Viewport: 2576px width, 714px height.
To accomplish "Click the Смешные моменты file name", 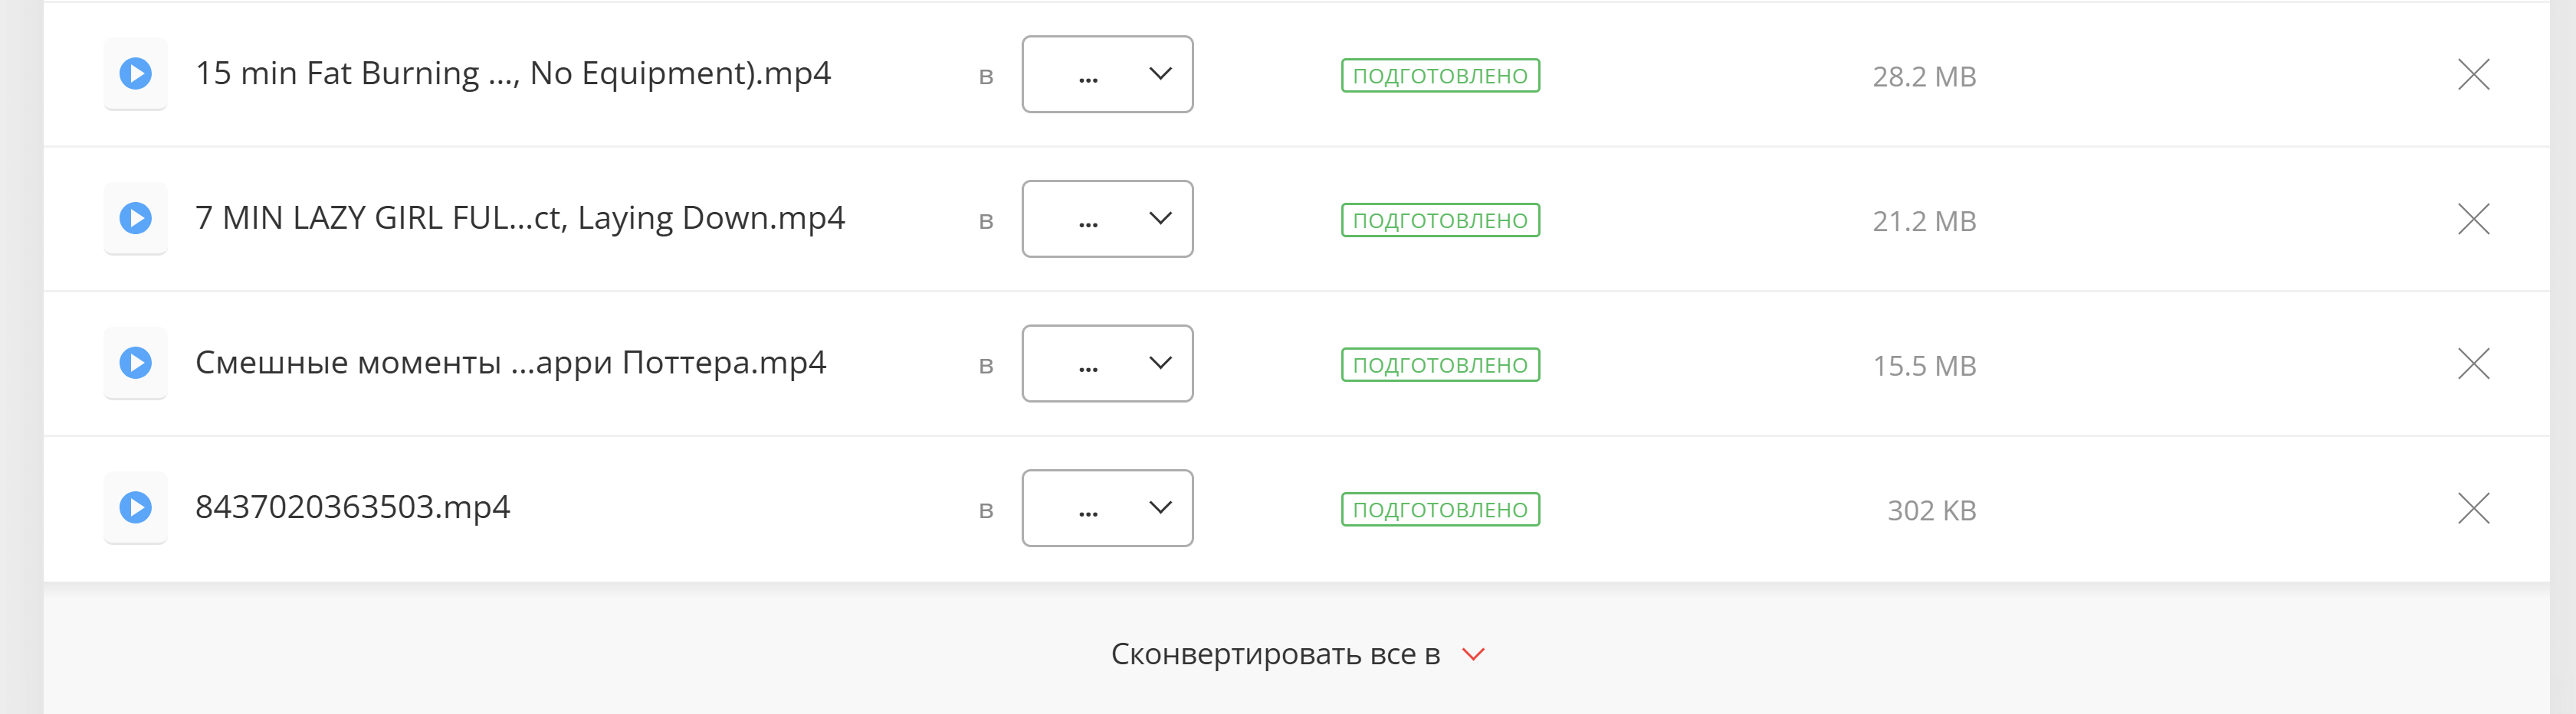I will (510, 364).
